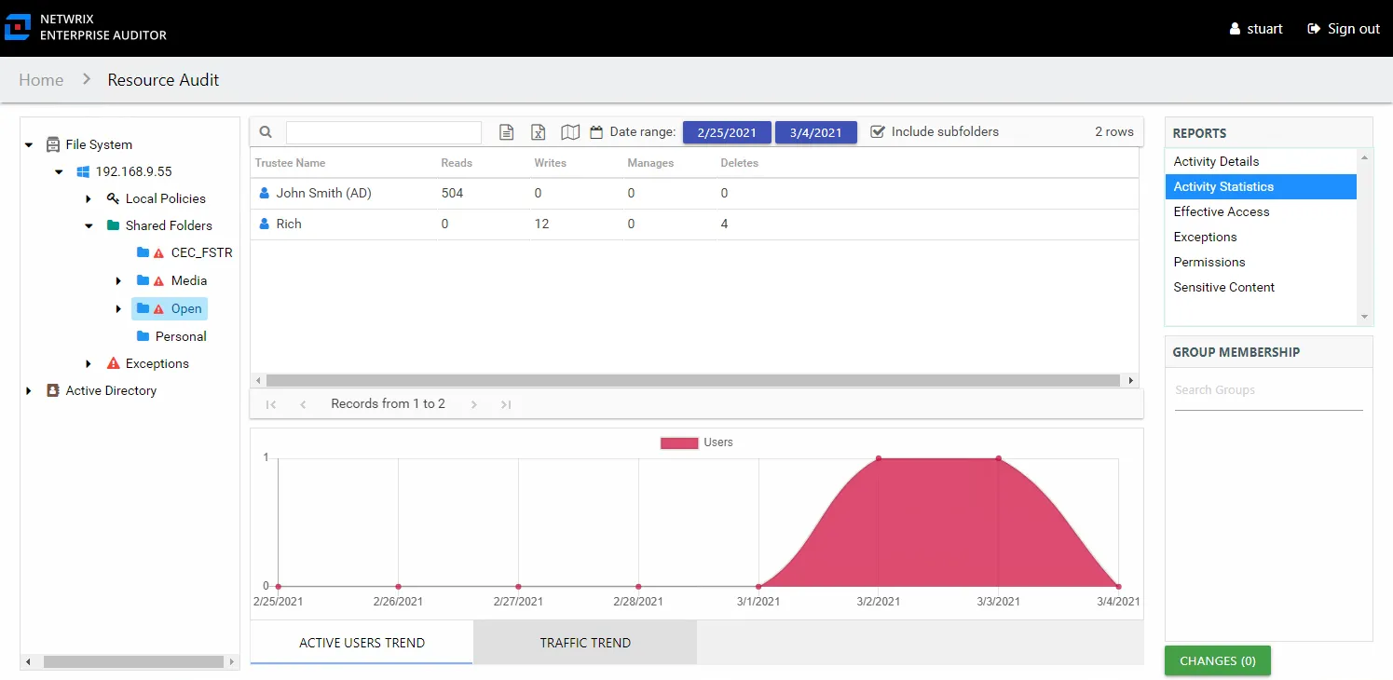Toggle the Include subfolders checkbox

(877, 131)
